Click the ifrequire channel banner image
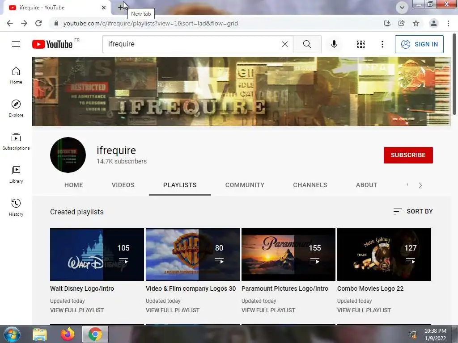Screen dimensions: 458x343 pyautogui.click(x=242, y=91)
